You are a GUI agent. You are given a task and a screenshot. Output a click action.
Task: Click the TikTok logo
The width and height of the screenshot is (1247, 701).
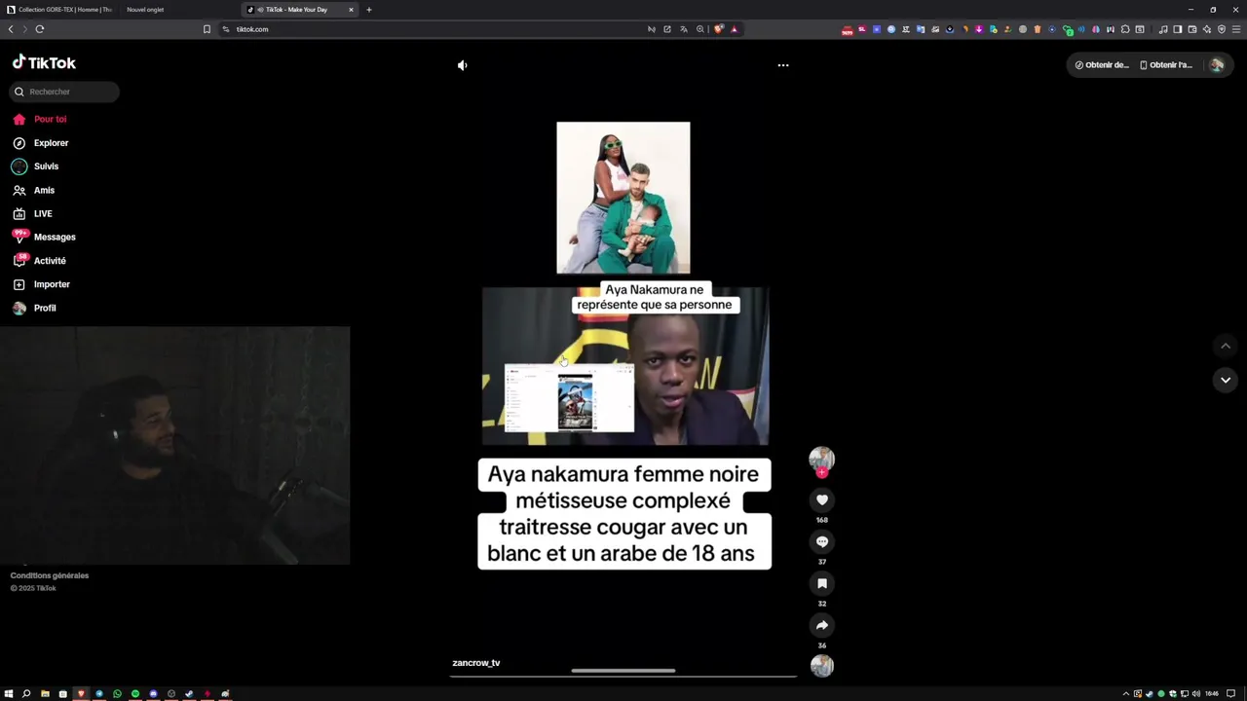tap(44, 62)
